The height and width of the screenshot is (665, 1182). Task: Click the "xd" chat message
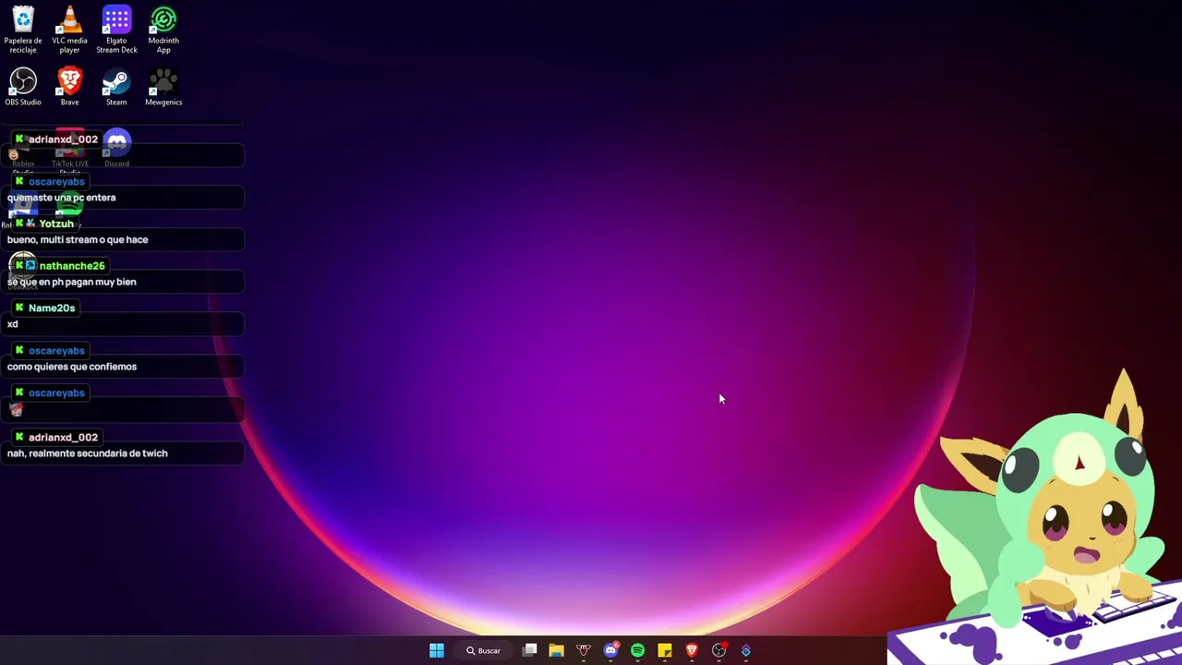13,324
